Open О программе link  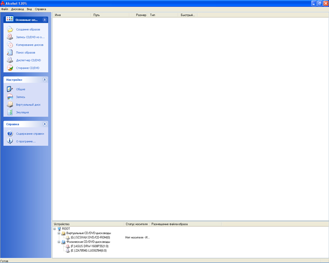26,142
